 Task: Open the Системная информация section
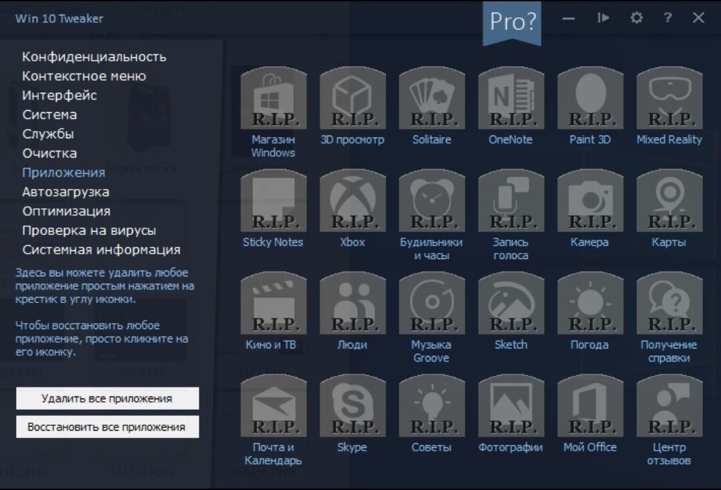[101, 250]
